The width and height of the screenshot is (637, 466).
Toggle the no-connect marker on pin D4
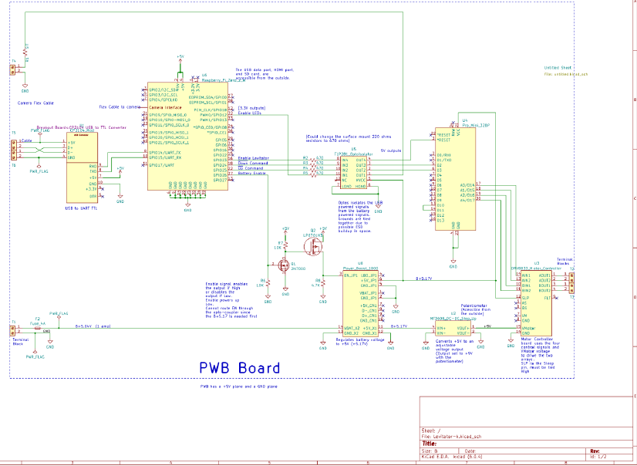(x=430, y=175)
